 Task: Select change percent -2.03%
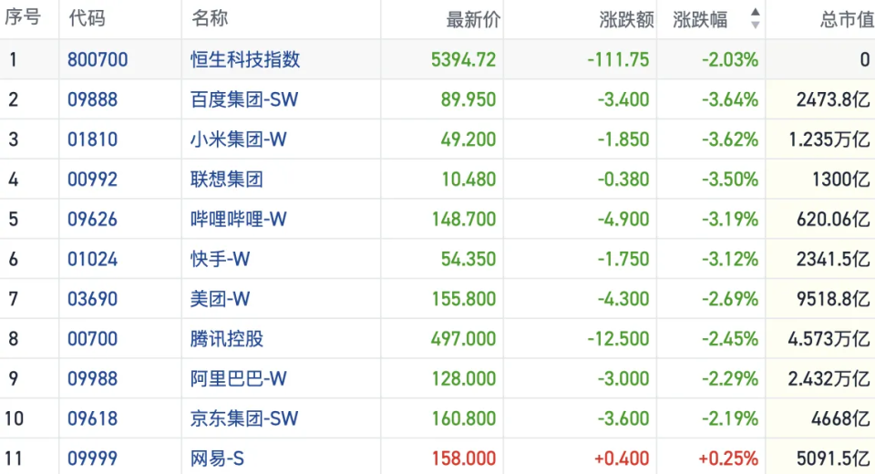tap(730, 59)
